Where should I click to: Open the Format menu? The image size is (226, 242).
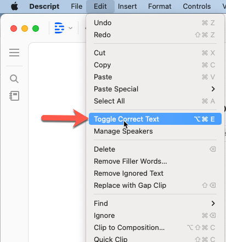[160, 7]
